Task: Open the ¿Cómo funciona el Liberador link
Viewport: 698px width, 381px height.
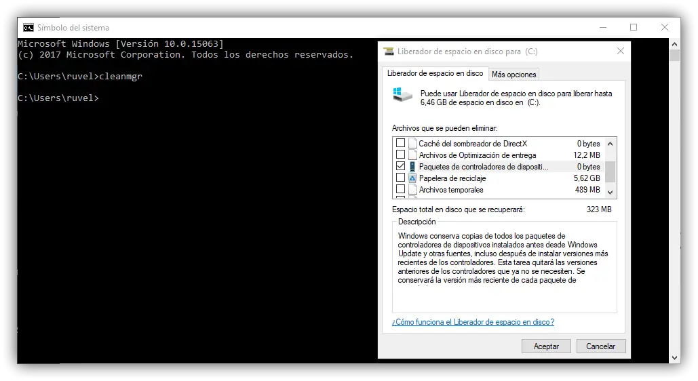Action: [x=473, y=322]
